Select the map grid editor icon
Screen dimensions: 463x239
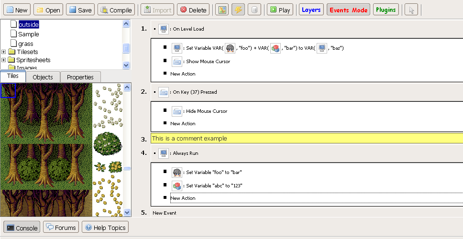click(x=222, y=10)
